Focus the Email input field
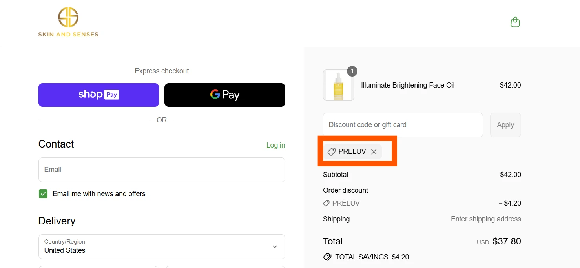580x268 pixels. (x=162, y=170)
